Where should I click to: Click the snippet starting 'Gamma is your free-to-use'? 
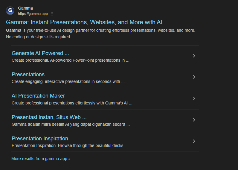tap(100, 34)
